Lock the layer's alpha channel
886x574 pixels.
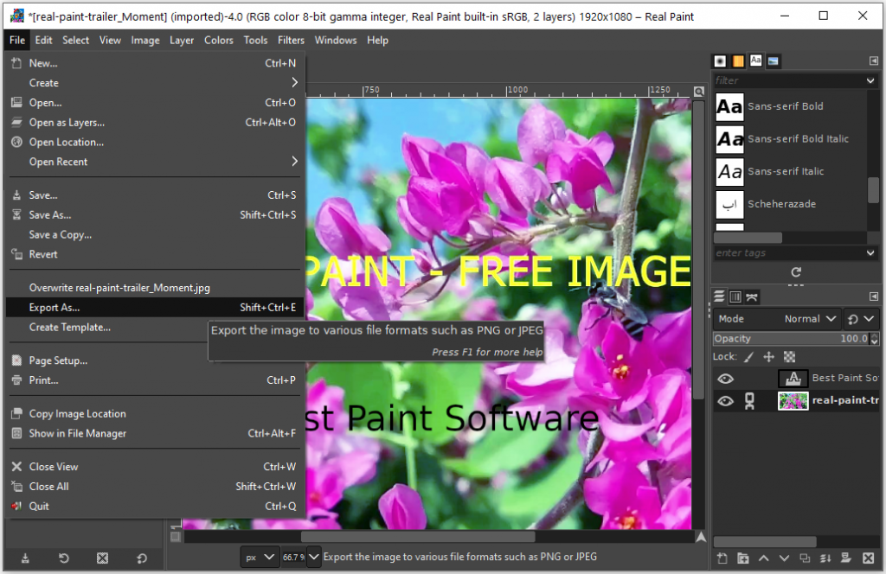pyautogui.click(x=789, y=356)
